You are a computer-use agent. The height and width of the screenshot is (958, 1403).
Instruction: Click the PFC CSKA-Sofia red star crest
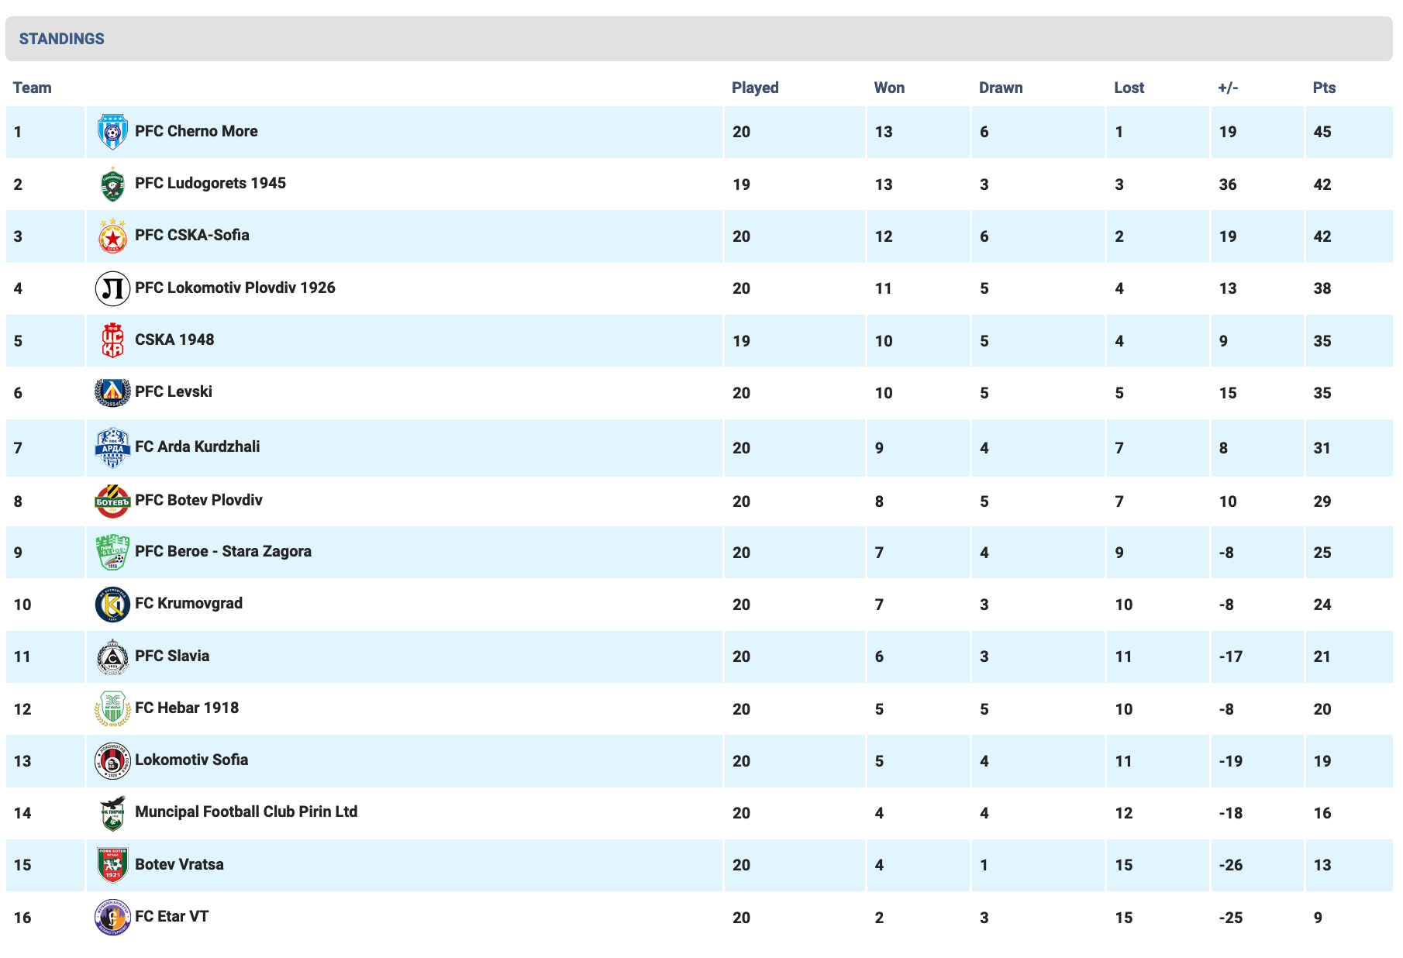click(112, 236)
